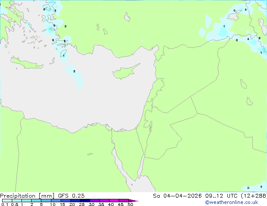Image resolution: width=267 pixels, height=206 pixels.
Task: Click the '50' legend scale label
Action: click(x=130, y=204)
